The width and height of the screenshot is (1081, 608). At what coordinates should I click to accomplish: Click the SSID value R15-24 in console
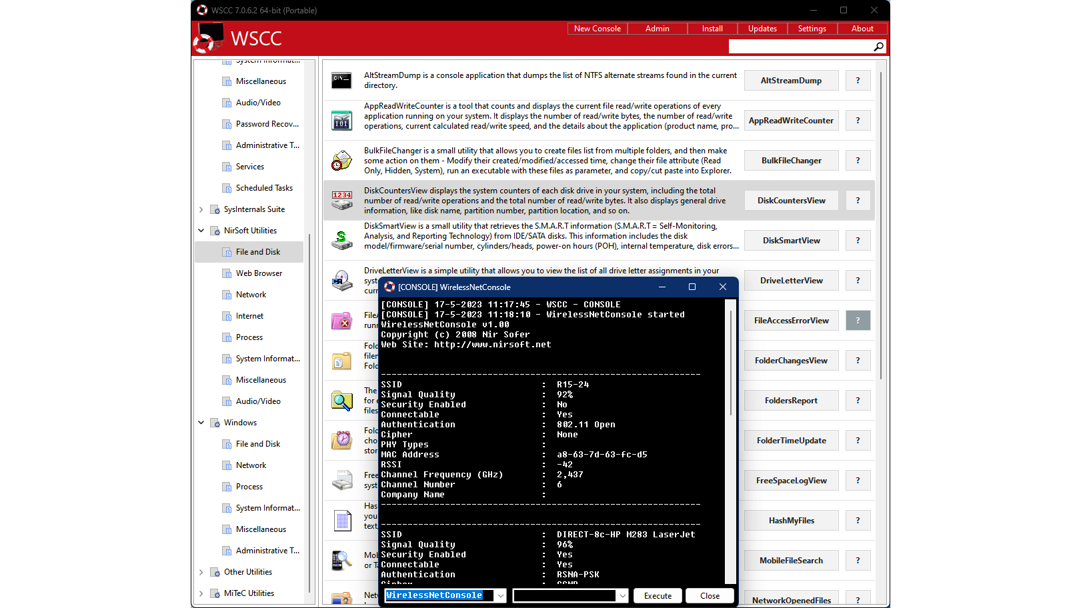573,385
